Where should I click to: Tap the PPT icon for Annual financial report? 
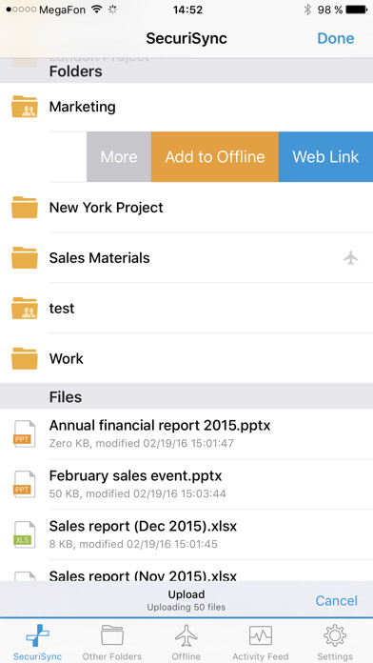(x=25, y=433)
